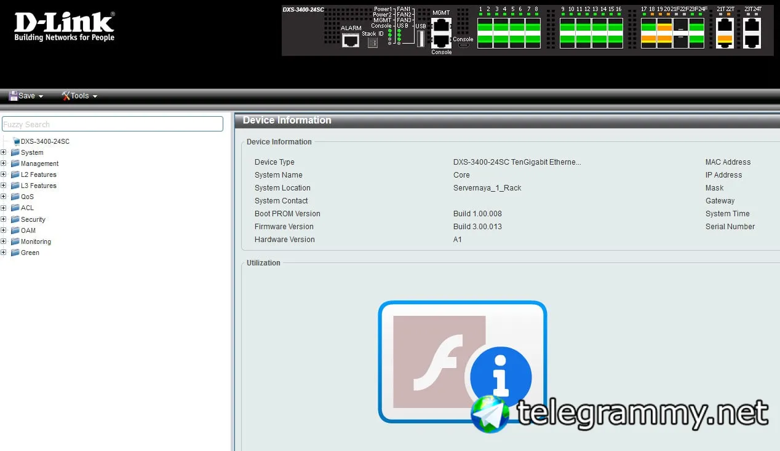
Task: Select port 9 on the front panel
Action: click(x=568, y=25)
